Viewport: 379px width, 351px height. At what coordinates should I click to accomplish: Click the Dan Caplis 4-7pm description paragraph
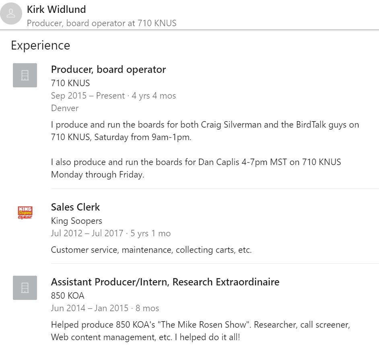196,168
